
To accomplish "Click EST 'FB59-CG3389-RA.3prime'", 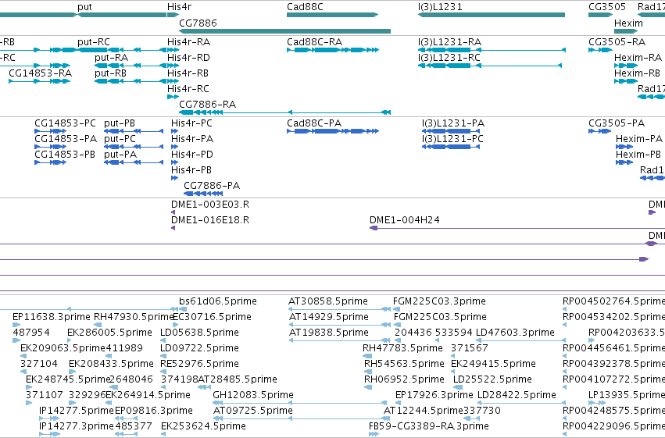I will pyautogui.click(x=428, y=427).
